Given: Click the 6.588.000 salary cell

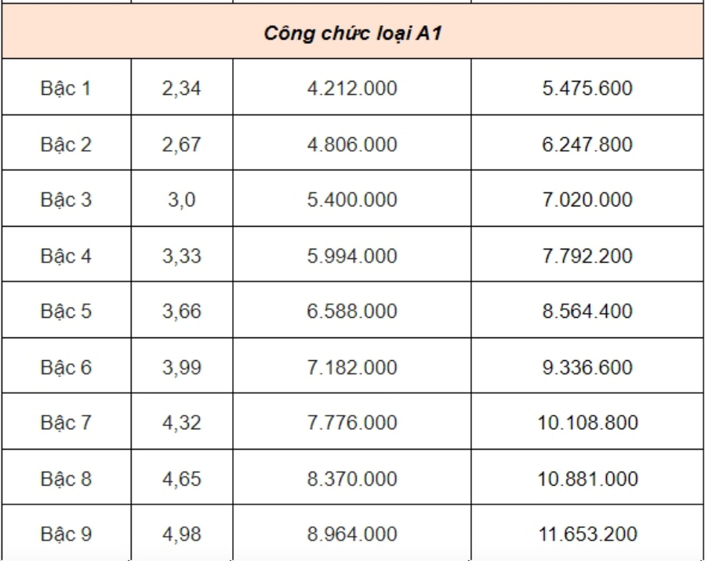Looking at the screenshot, I should (352, 311).
